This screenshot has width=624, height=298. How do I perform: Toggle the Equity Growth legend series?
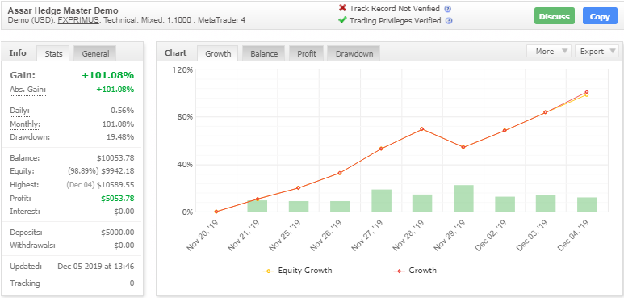pos(298,271)
